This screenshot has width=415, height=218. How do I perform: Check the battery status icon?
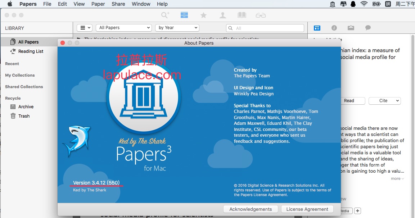(x=376, y=4)
